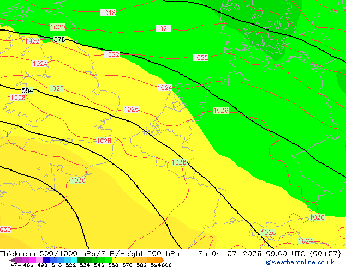Click the legend value 606
This screenshot has width=346, height=267.
coord(166,265)
